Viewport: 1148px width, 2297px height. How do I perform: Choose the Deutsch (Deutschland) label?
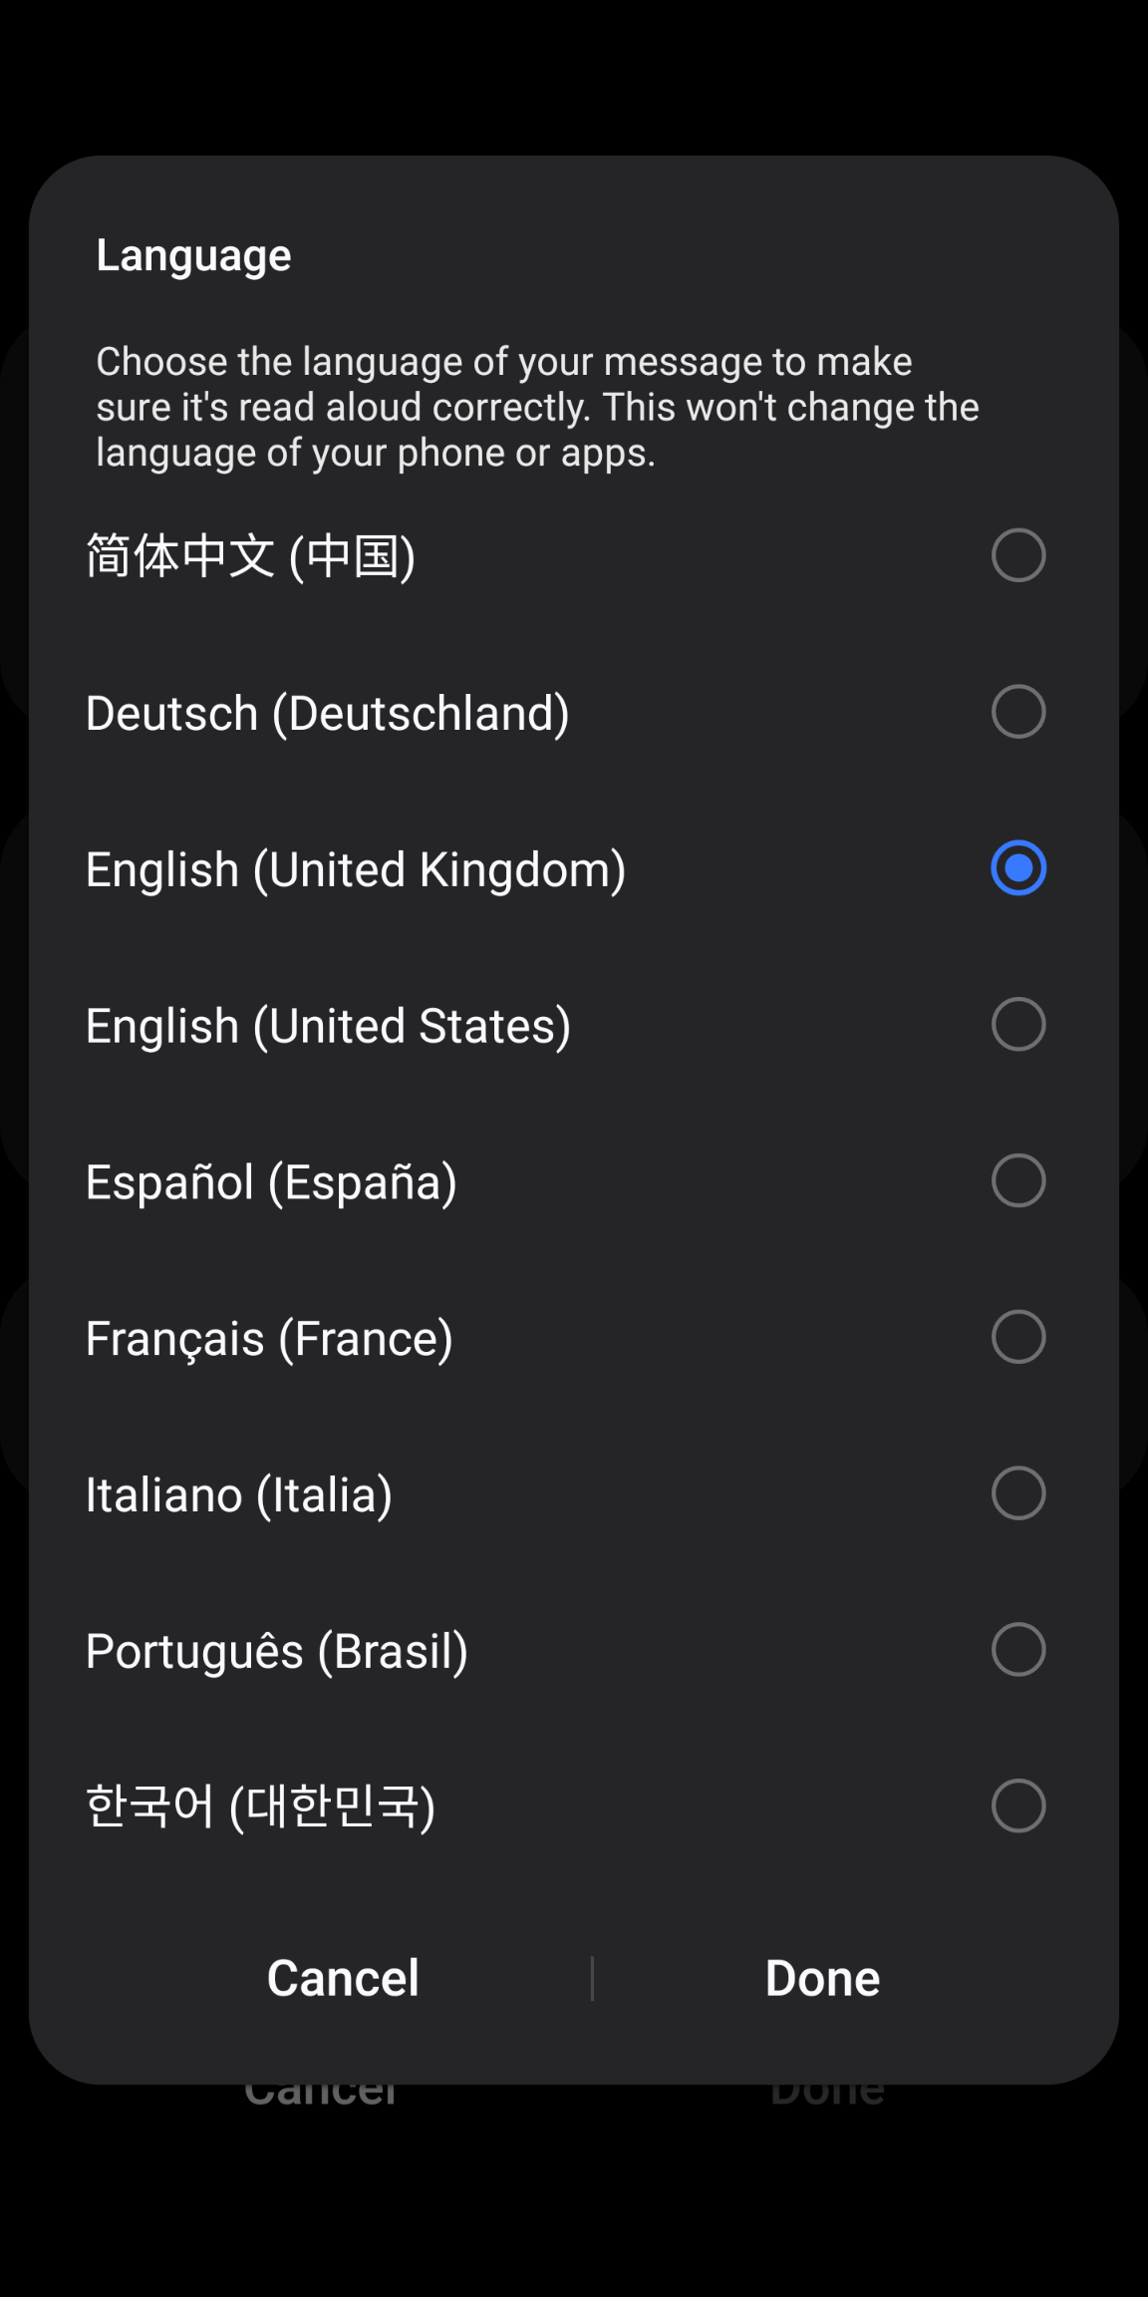click(x=327, y=714)
